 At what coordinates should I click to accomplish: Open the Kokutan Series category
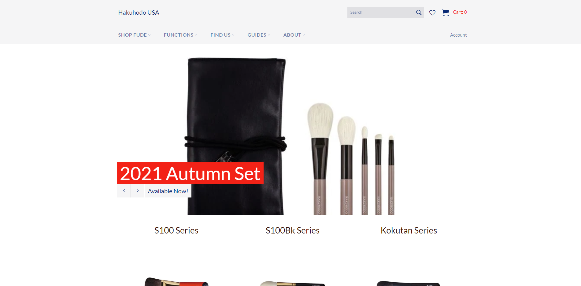[409, 230]
